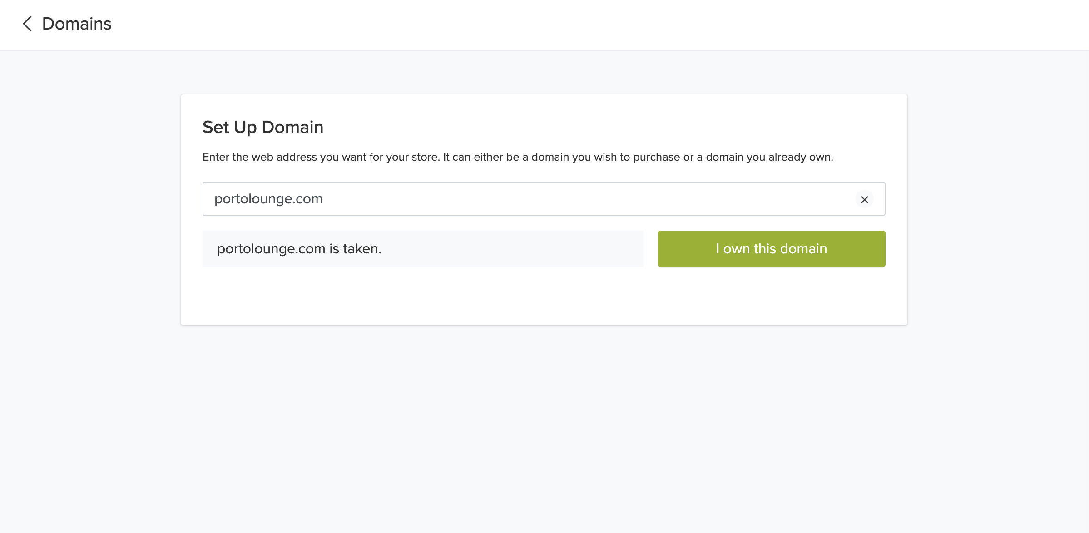Clear the domain field with X icon
Image resolution: width=1089 pixels, height=533 pixels.
(x=864, y=199)
